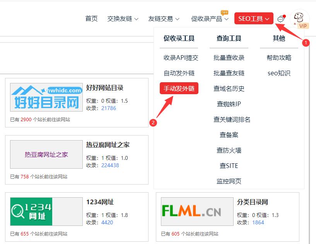Expand the 促收录产品 dropdown
Image resolution: width=316 pixels, height=244 pixels.
[x=210, y=19]
